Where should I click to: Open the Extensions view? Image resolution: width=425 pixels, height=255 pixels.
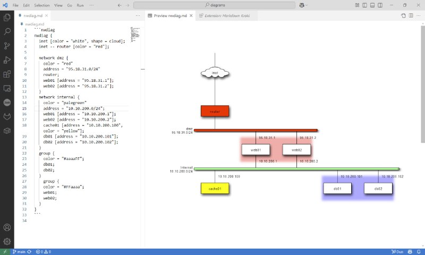[x=7, y=74]
